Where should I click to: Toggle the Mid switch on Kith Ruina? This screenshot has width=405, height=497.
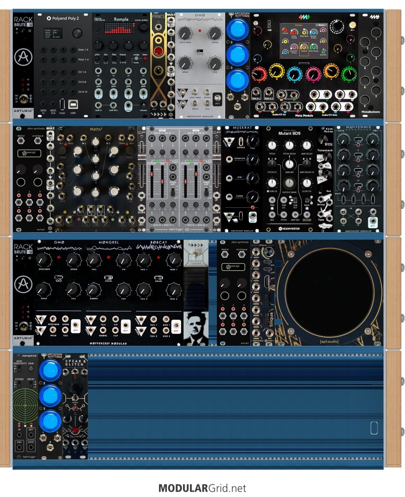tap(321, 166)
